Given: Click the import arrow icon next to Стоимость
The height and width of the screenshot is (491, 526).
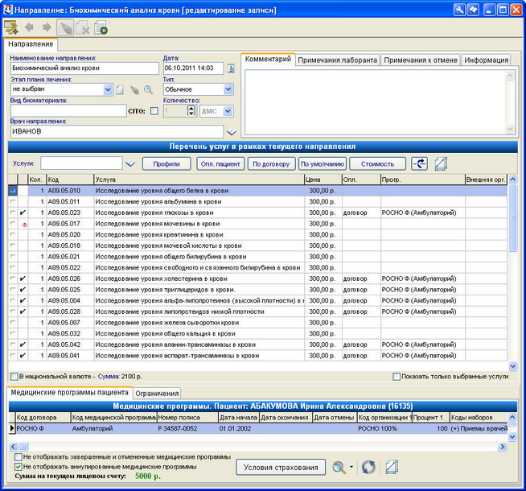Looking at the screenshot, I should pos(419,163).
